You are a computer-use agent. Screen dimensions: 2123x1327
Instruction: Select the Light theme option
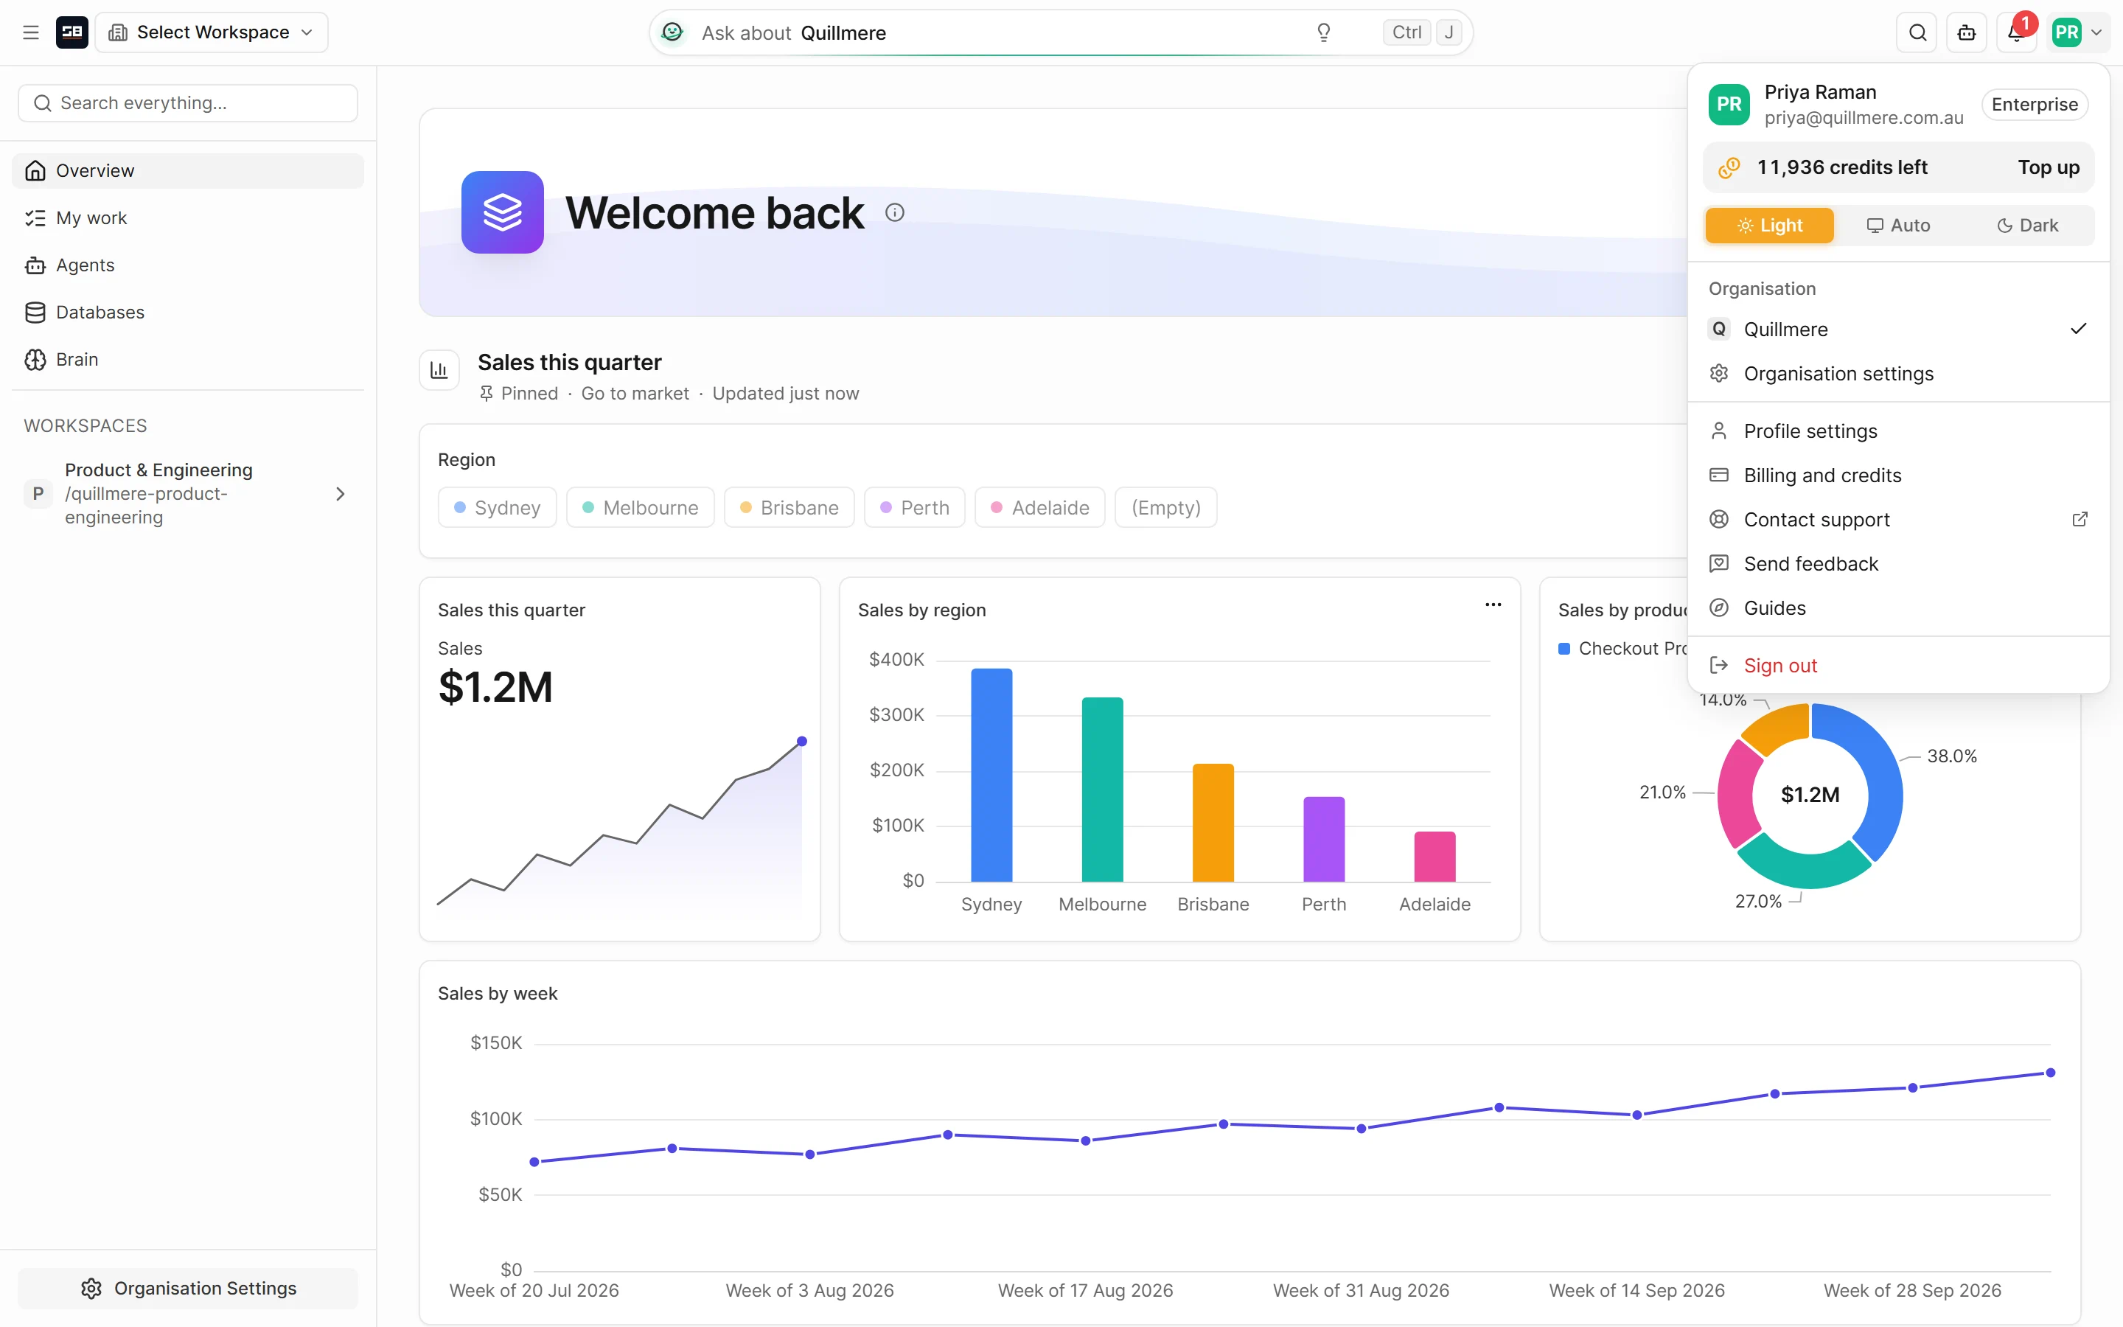(x=1769, y=226)
